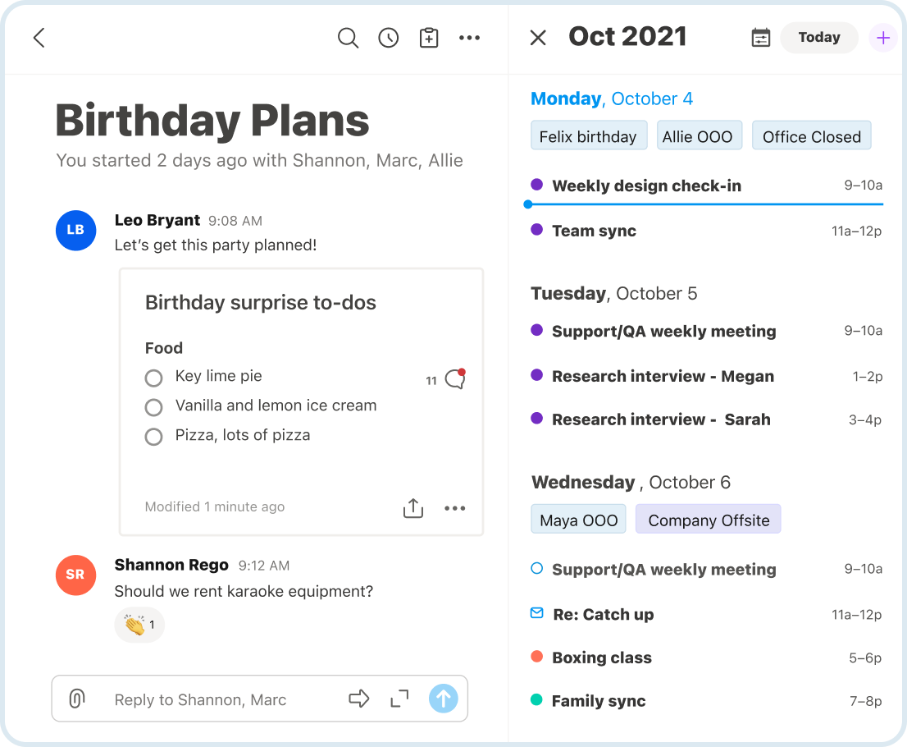The height and width of the screenshot is (747, 907).
Task: Open the clock reminder icon
Action: pos(388,39)
